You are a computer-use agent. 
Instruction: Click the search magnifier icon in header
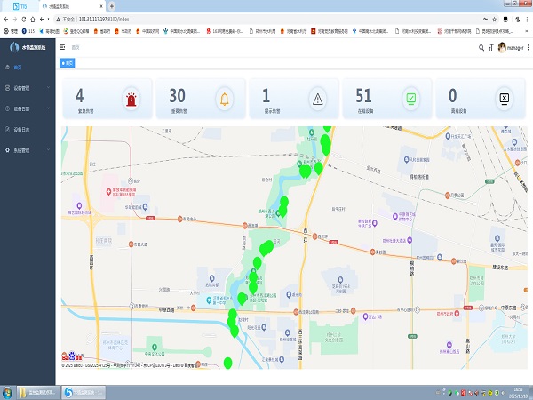click(x=480, y=47)
